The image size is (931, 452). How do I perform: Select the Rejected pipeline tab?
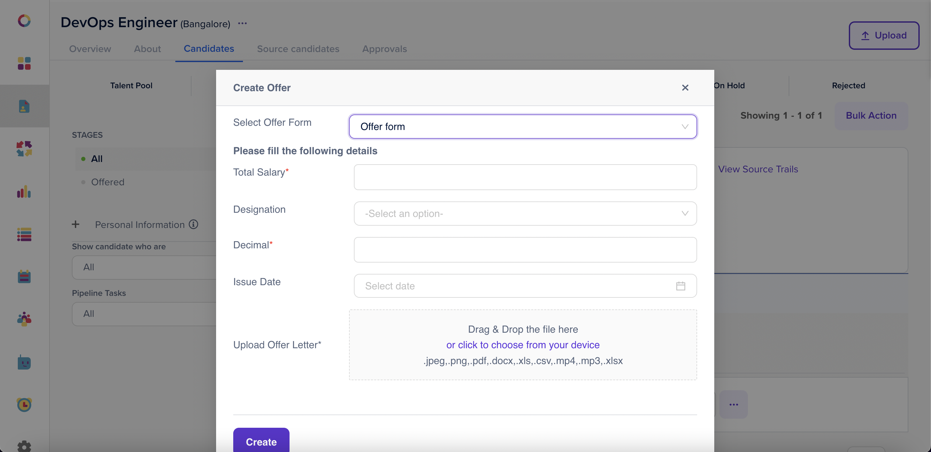point(848,86)
